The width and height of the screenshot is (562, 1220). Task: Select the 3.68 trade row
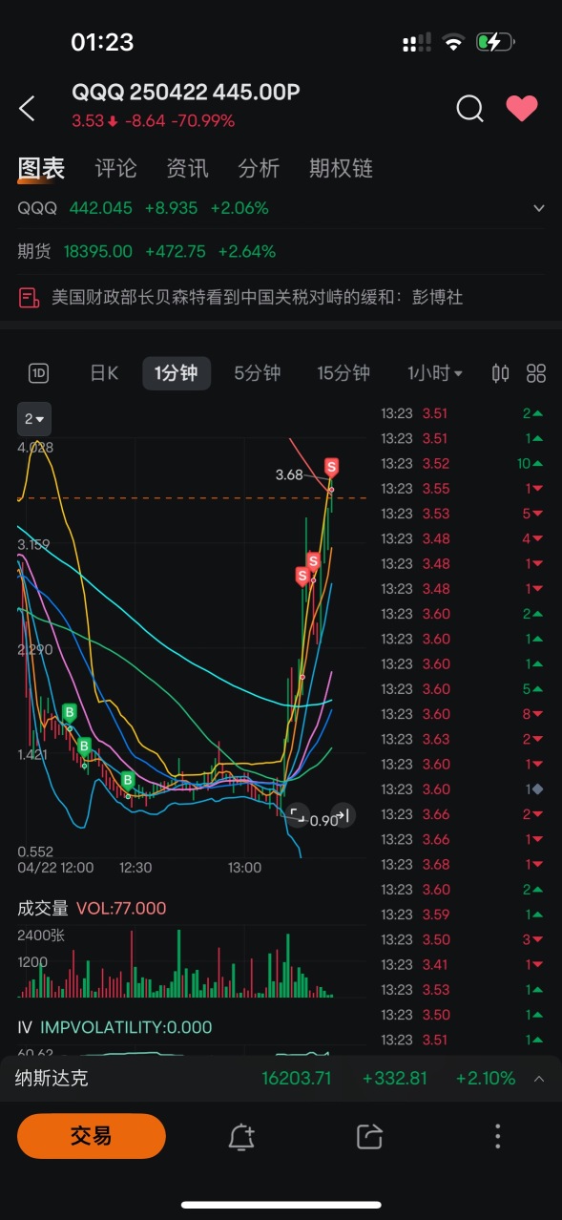463,864
